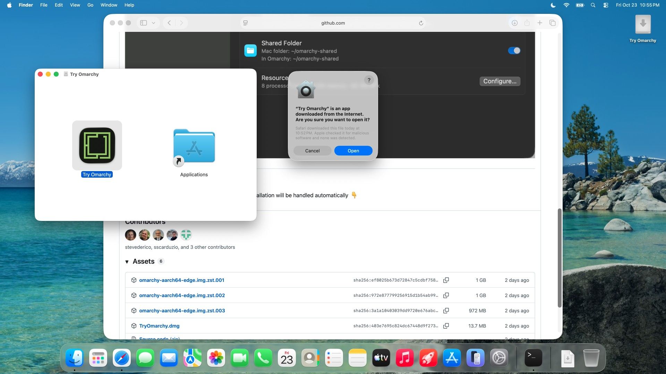Show Safari downloads list
666x374 pixels.
tap(514, 23)
